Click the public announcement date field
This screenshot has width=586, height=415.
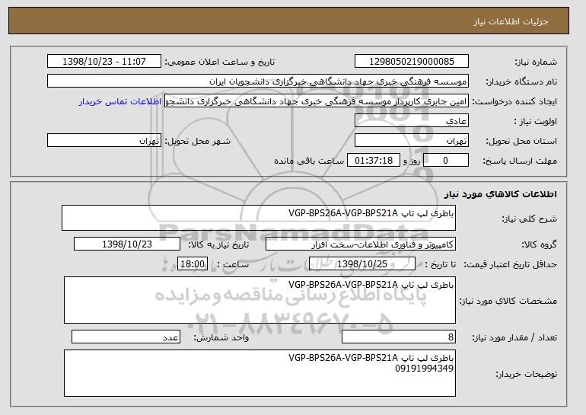104,62
